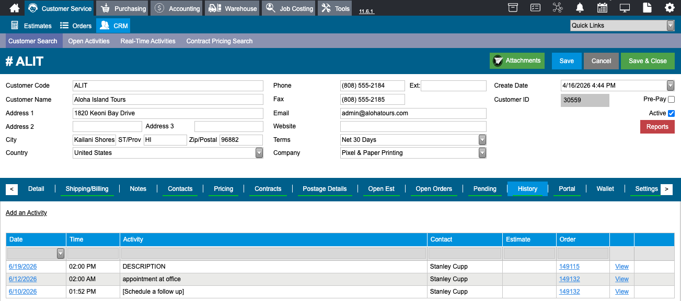681x301 pixels.
Task: Open the Tools module
Action: pyautogui.click(x=336, y=8)
